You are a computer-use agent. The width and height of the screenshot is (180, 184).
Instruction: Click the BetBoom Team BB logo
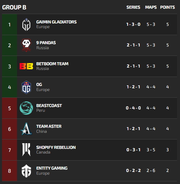(26, 66)
